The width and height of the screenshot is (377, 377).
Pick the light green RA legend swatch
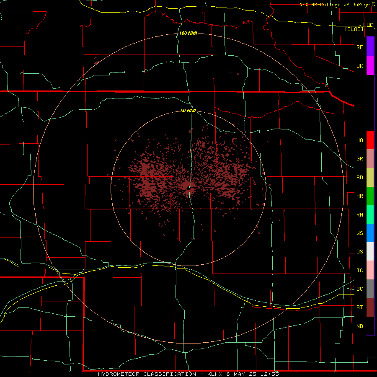[x=370, y=214]
